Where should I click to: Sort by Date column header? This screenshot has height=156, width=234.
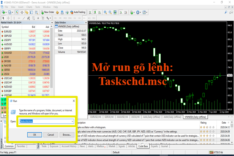[x=224, y=123]
